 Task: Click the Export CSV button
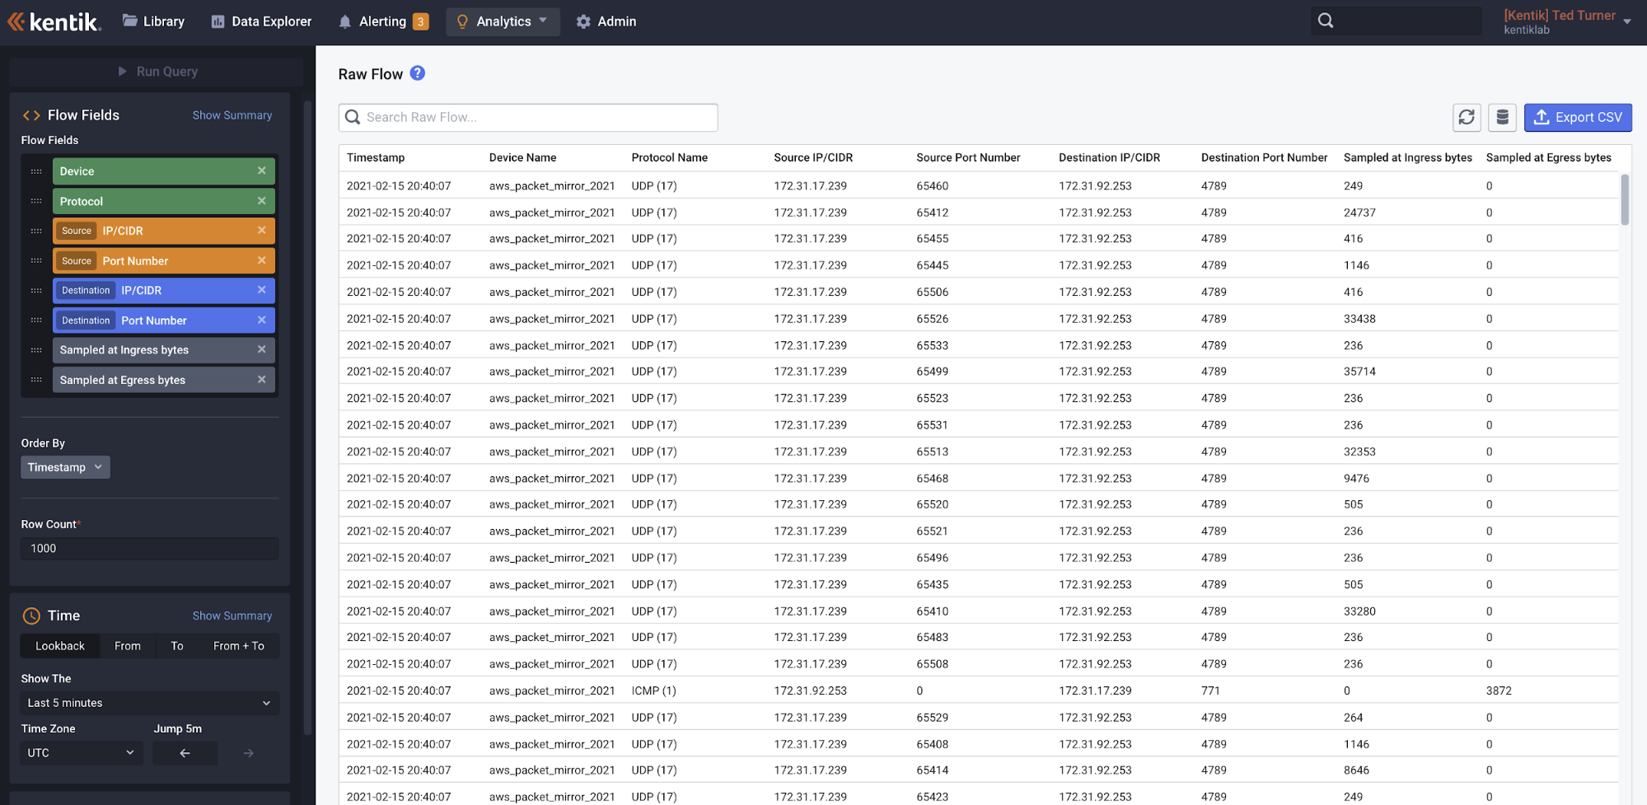pyautogui.click(x=1578, y=117)
